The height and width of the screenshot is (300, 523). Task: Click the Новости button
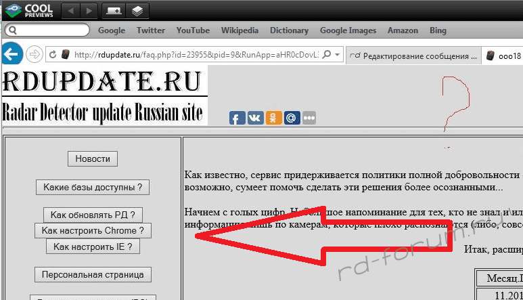tap(93, 158)
